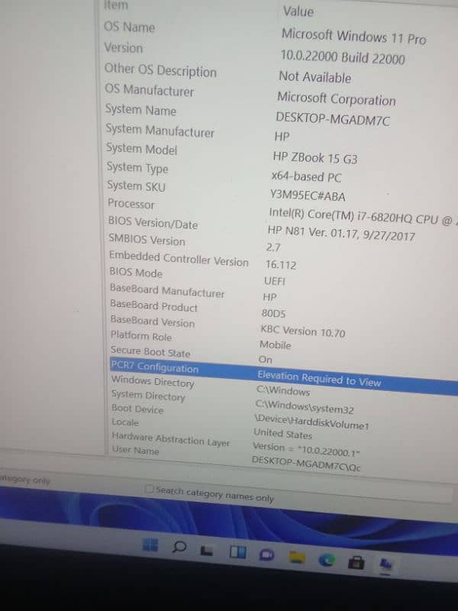Select the Secure Boot State row
458x611 pixels.
tap(150, 352)
